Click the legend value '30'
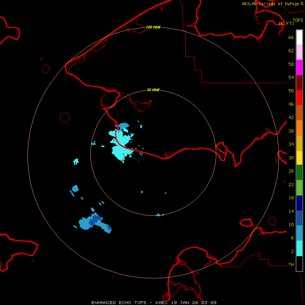This screenshot has height=305, width=305. click(291, 158)
